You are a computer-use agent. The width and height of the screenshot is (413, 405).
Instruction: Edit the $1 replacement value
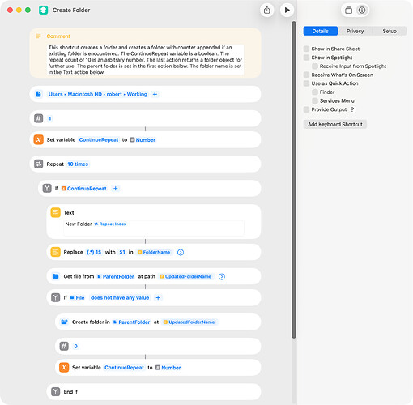point(122,252)
